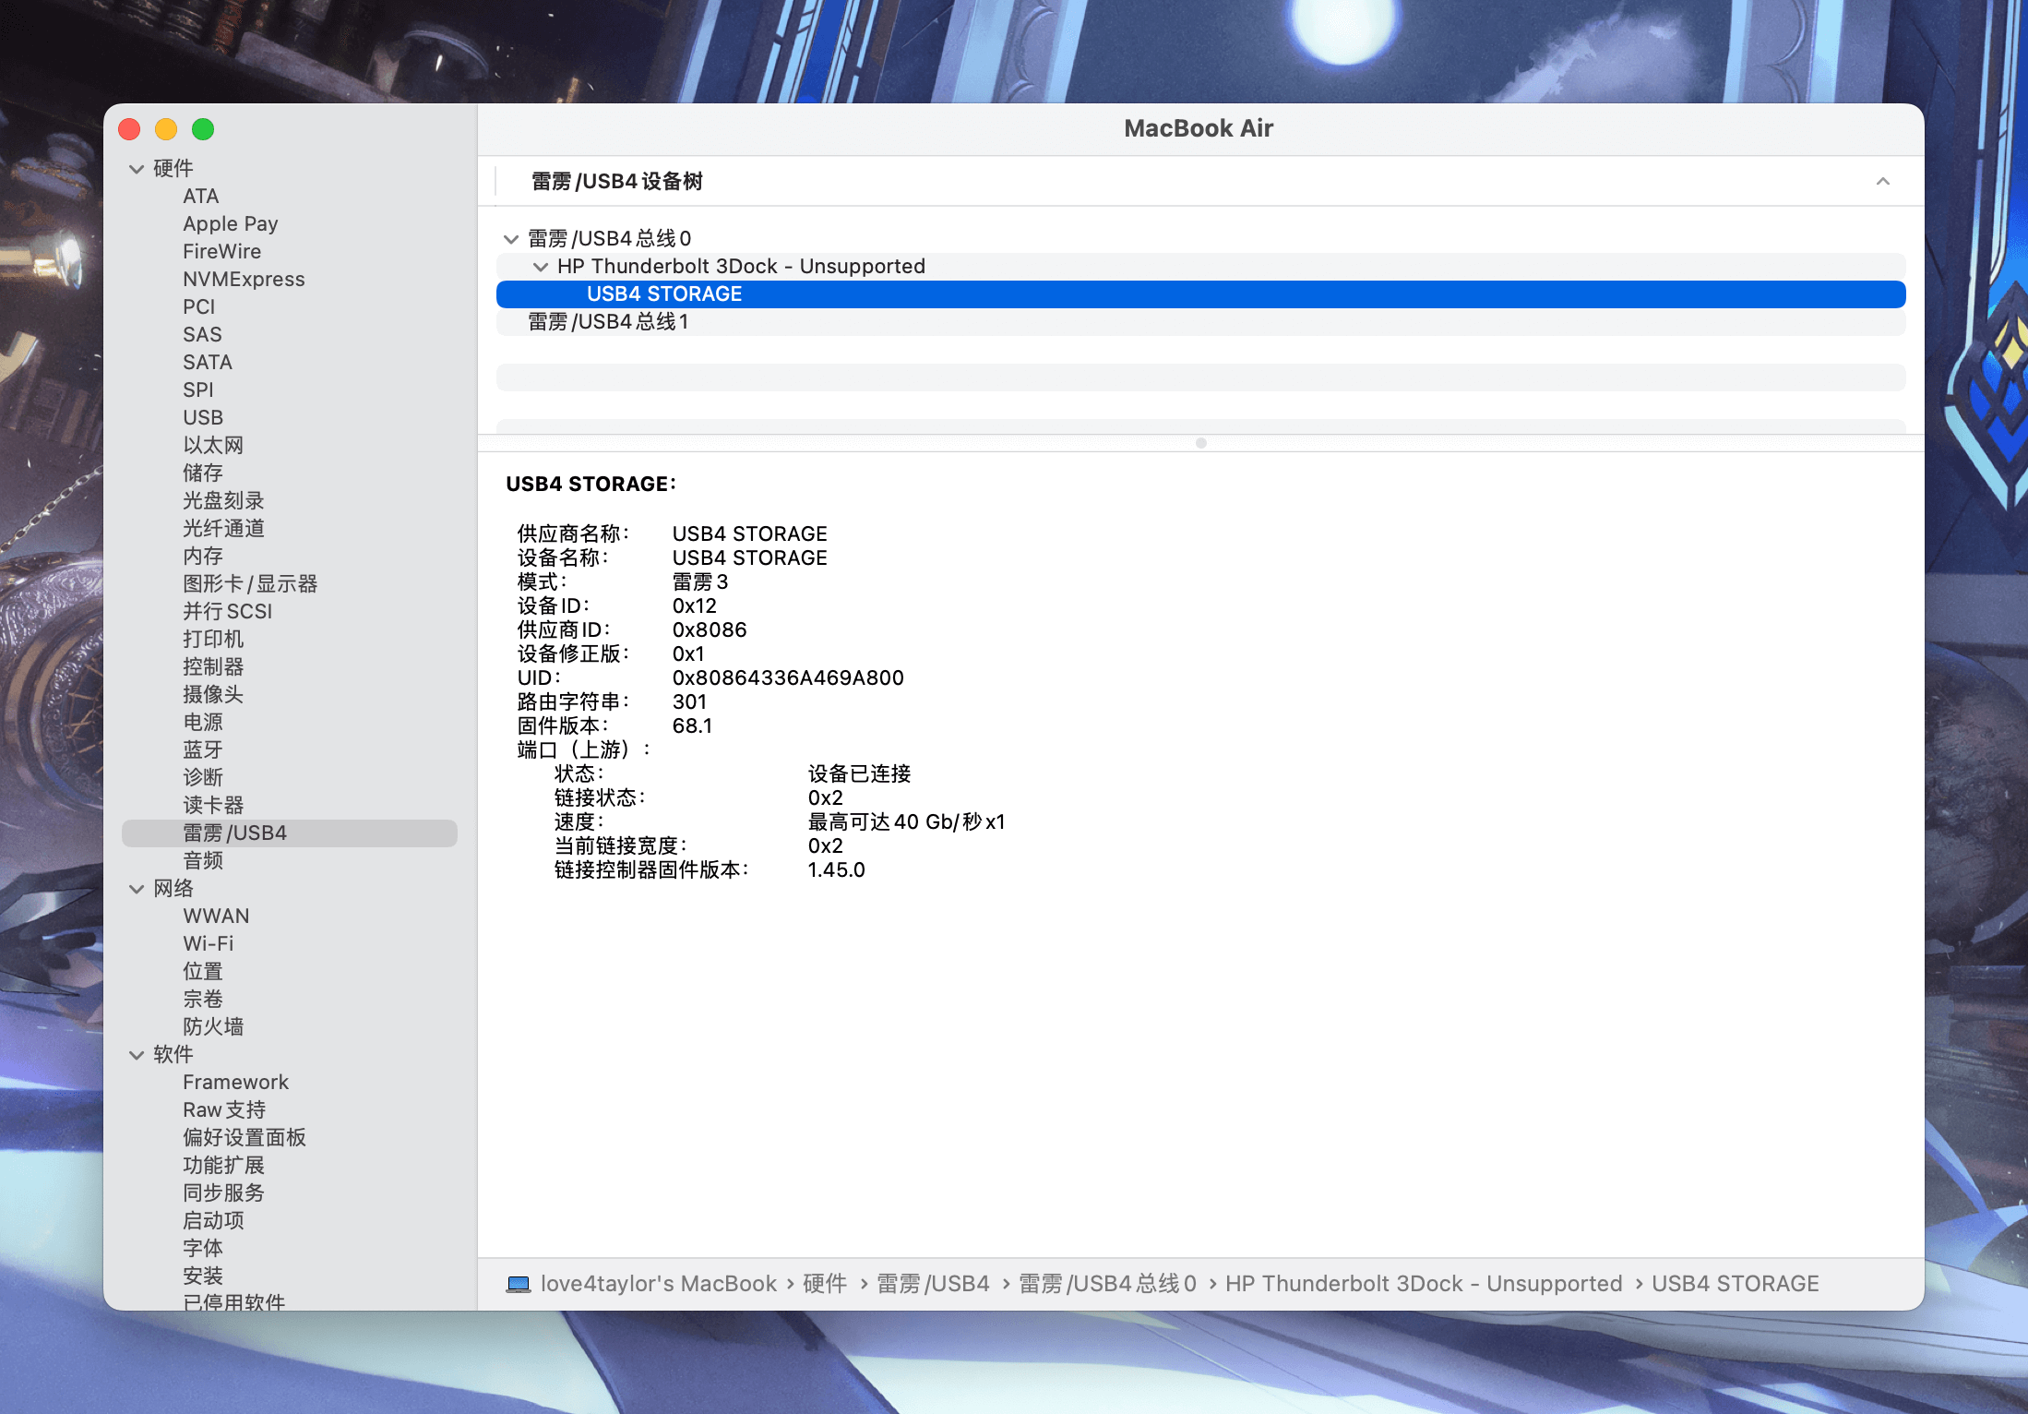2028x1414 pixels.
Task: Click HP Thunderbolt 3Dock in the breadcrumb path
Action: [1423, 1283]
